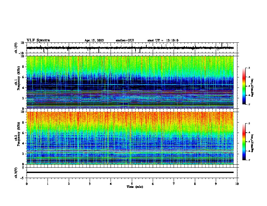Click the '8' kHz tick on ch.2 frequency axis
Image resolution: width=267 pixels, height=206 pixels.
(x=23, y=123)
